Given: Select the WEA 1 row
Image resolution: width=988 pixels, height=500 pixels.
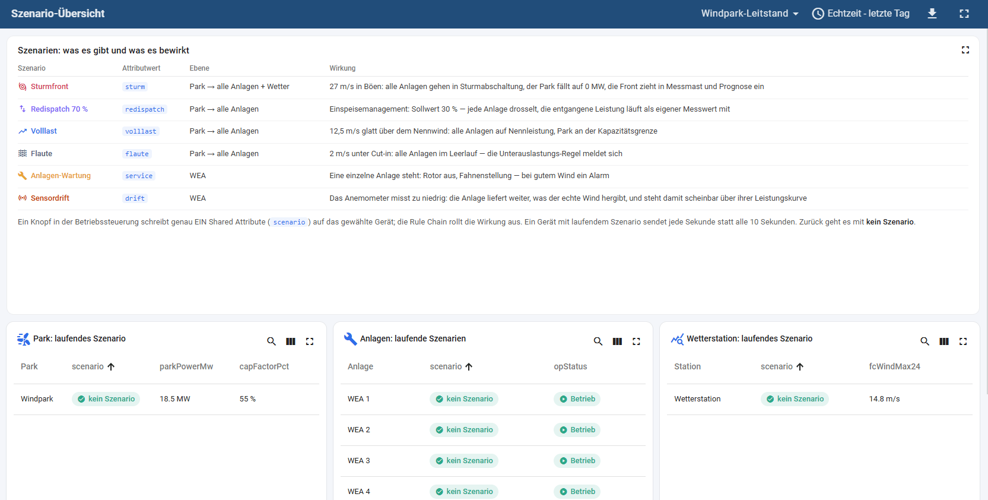Looking at the screenshot, I should (493, 399).
